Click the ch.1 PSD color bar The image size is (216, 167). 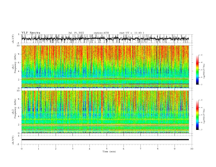[x=197, y=70]
